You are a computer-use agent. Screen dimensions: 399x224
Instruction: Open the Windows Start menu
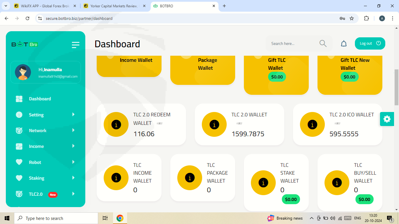[7, 218]
